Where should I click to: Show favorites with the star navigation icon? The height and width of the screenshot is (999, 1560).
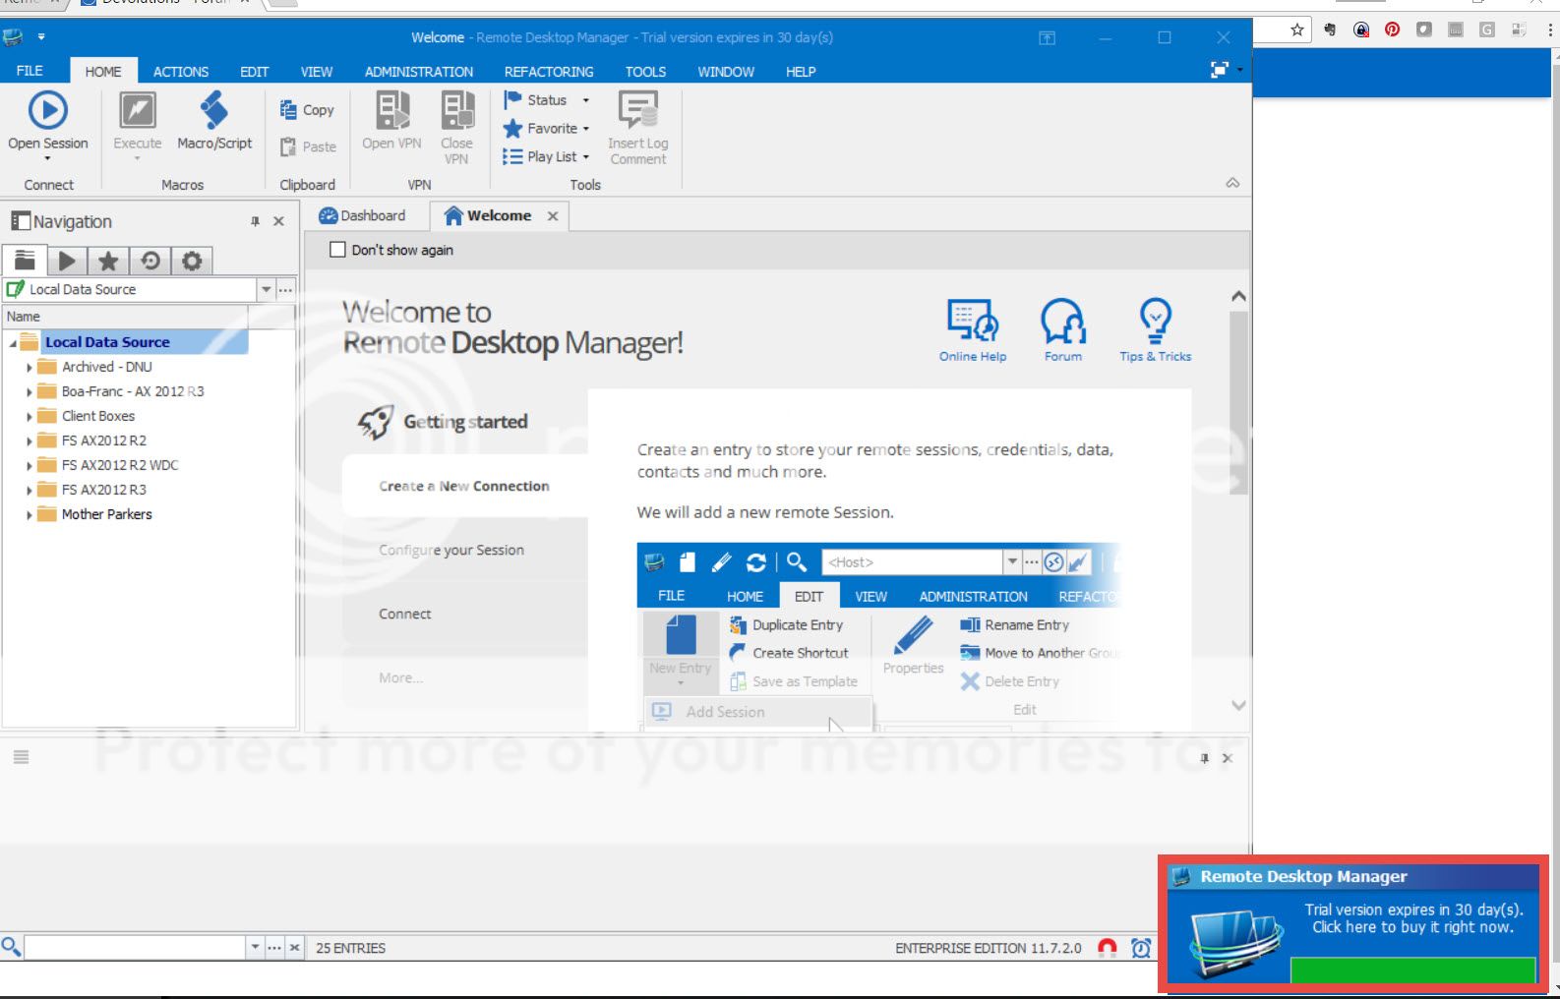tap(108, 261)
